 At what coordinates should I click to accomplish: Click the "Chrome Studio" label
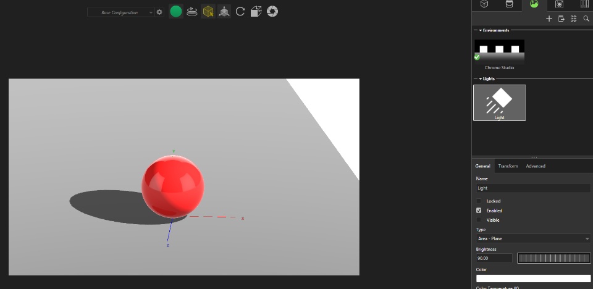(x=499, y=68)
